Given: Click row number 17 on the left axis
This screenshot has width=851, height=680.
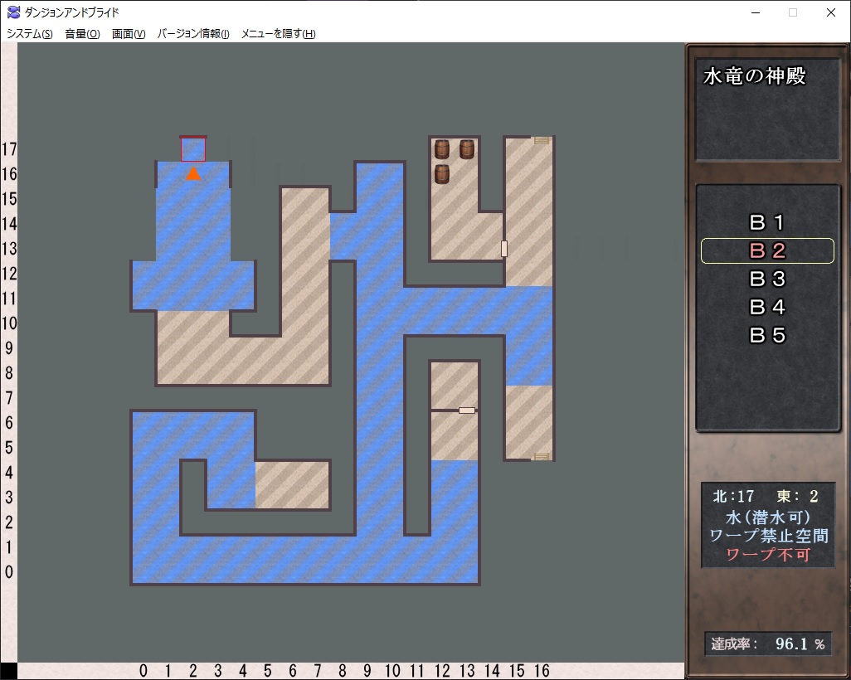Looking at the screenshot, I should [9, 149].
